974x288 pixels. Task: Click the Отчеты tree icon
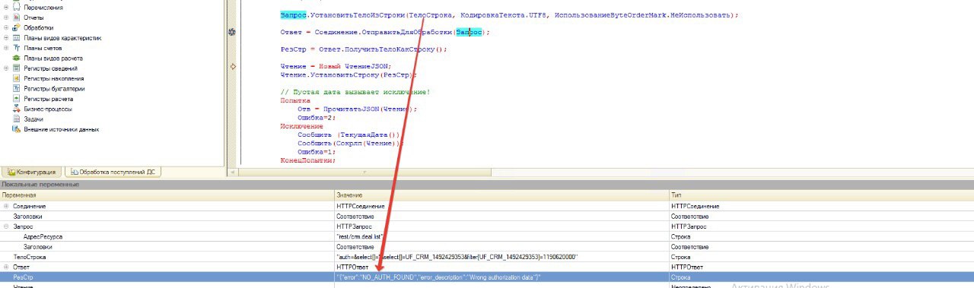[17, 17]
